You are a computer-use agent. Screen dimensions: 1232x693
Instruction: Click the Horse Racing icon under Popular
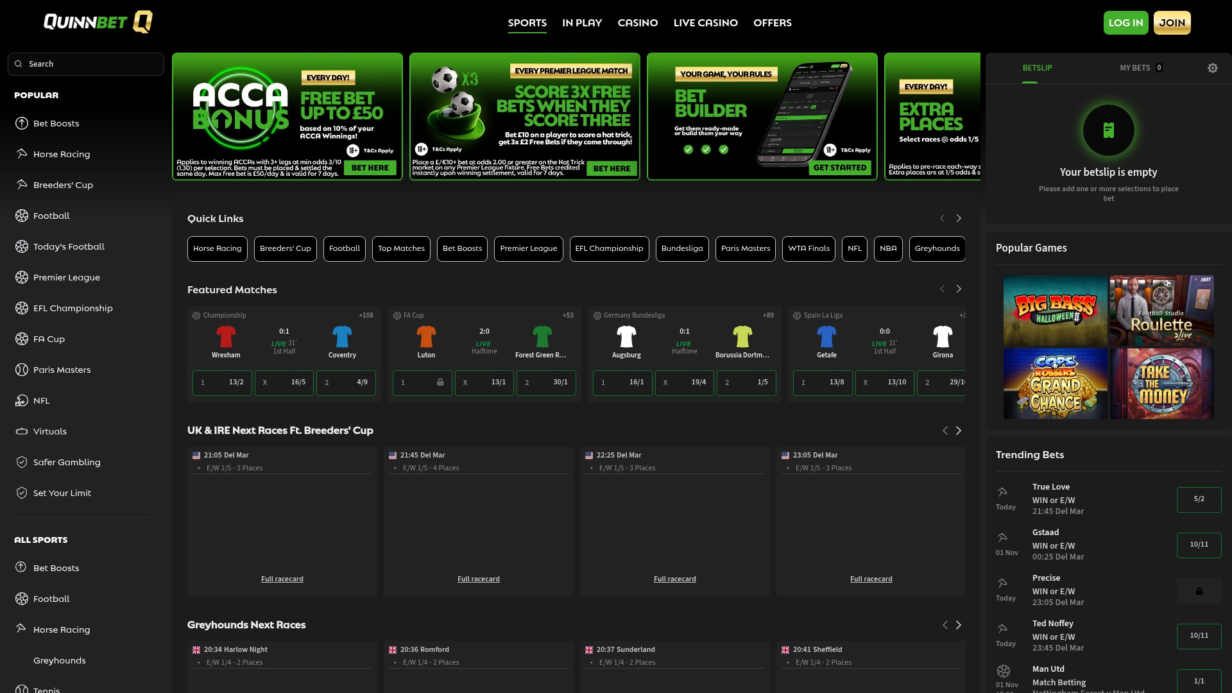coord(22,154)
